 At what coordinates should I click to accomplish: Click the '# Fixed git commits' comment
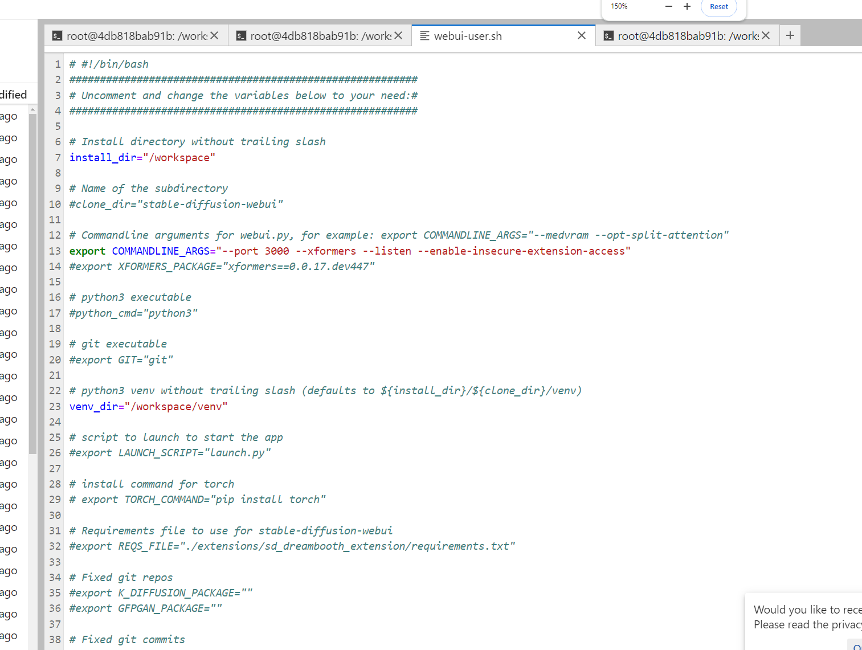click(127, 639)
